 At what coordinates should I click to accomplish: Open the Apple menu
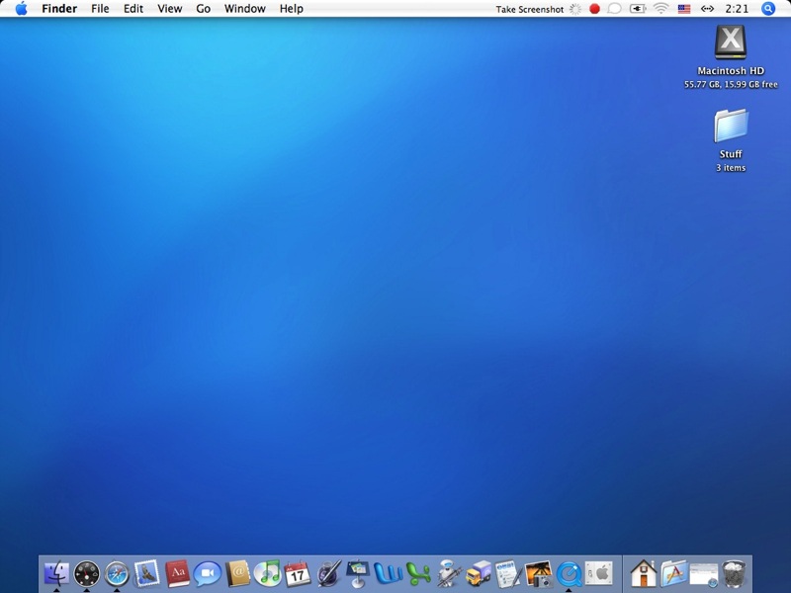21,9
